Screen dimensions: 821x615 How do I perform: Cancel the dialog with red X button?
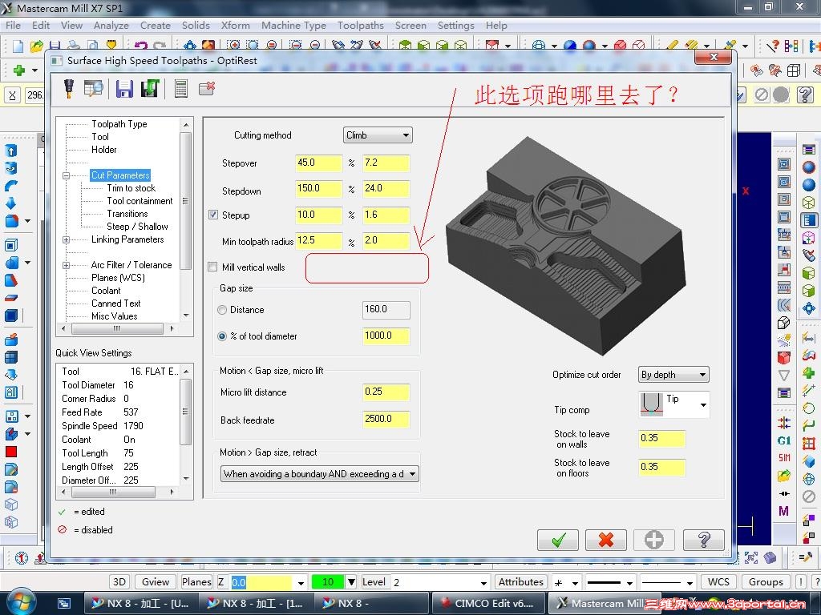point(606,539)
